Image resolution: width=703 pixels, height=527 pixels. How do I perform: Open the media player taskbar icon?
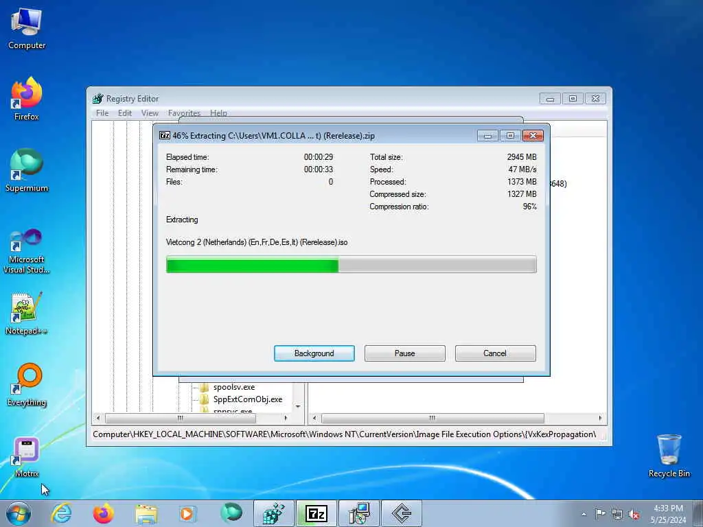pos(187,513)
